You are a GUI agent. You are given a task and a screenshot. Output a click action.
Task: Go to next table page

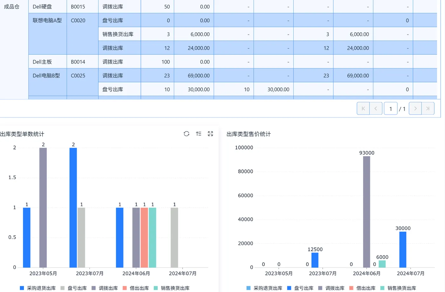[x=415, y=109]
